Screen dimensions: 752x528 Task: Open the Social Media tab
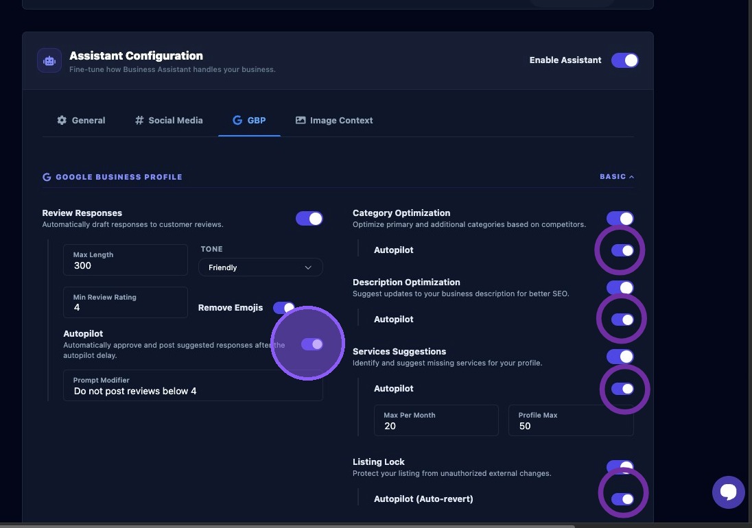coord(169,120)
